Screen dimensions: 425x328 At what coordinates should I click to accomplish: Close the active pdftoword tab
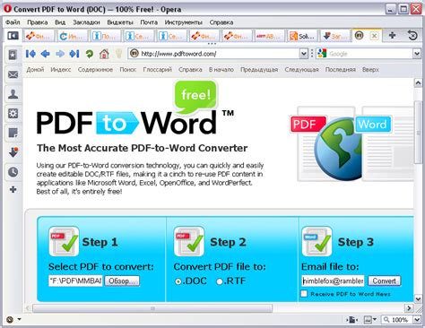coord(374,36)
